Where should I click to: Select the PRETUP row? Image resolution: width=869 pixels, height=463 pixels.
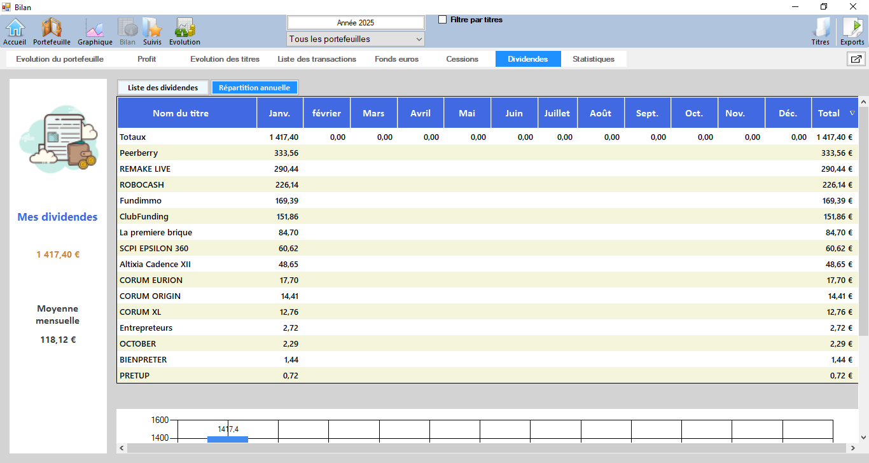(x=488, y=375)
